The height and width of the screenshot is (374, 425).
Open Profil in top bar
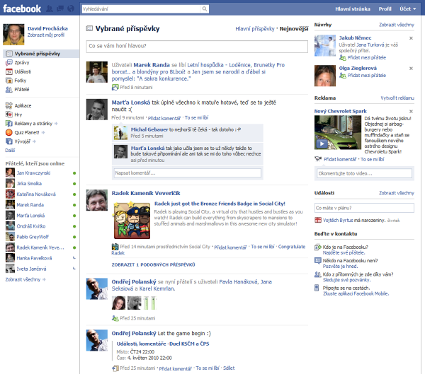tap(385, 9)
